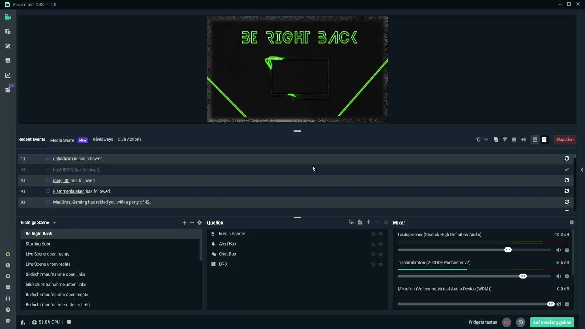Screen dimensions: 585x329
Task: Open Themes icon in left sidebar
Action: [8, 46]
